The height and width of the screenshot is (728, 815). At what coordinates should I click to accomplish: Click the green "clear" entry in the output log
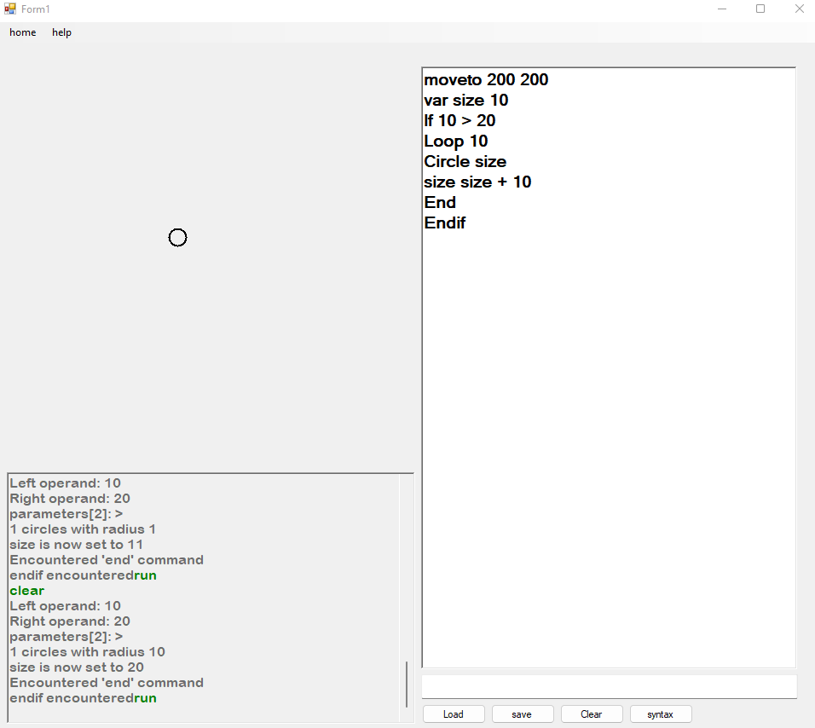[x=26, y=590]
